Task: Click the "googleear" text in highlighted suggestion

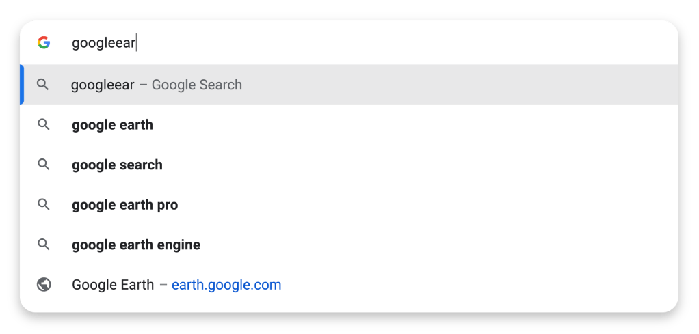Action: (103, 85)
